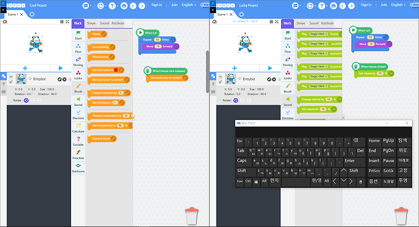Add a new scene in Cool Project
The width and height of the screenshot is (419, 227).
[x=32, y=14]
